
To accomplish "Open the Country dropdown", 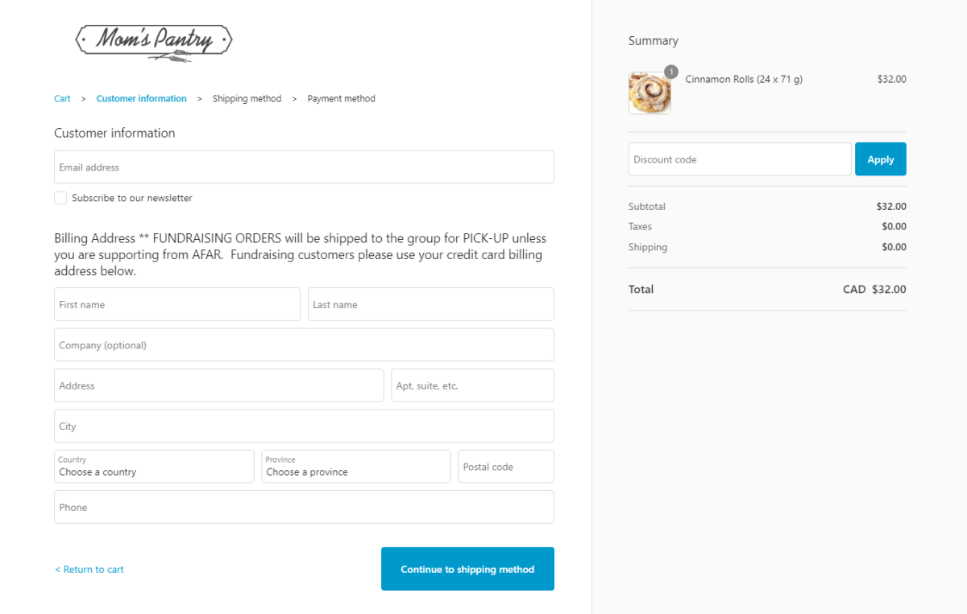I will point(154,467).
